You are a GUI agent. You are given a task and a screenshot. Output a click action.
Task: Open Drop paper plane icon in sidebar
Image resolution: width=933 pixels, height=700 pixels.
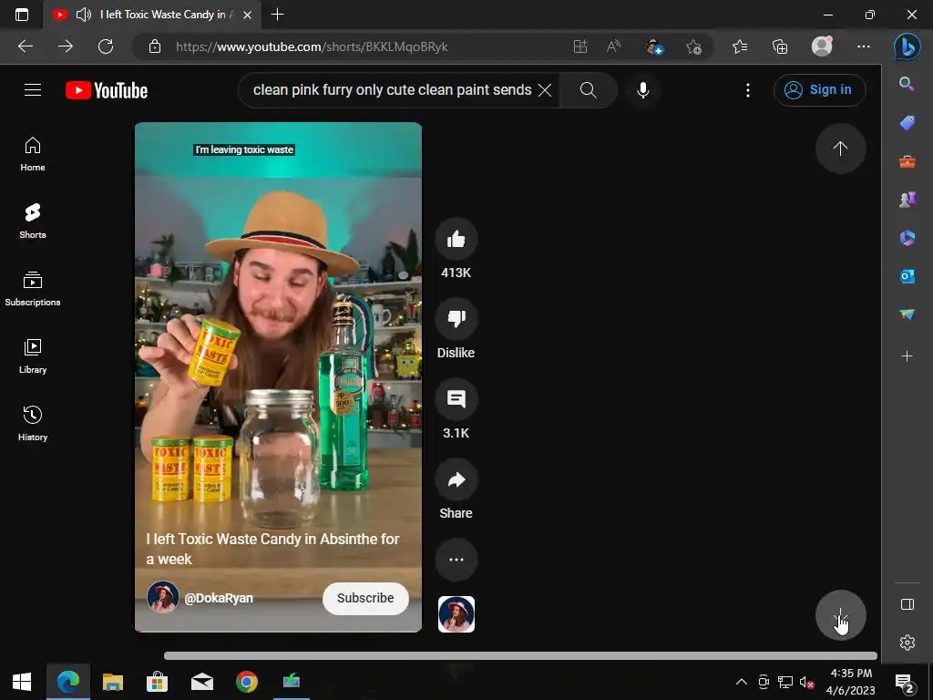point(907,314)
